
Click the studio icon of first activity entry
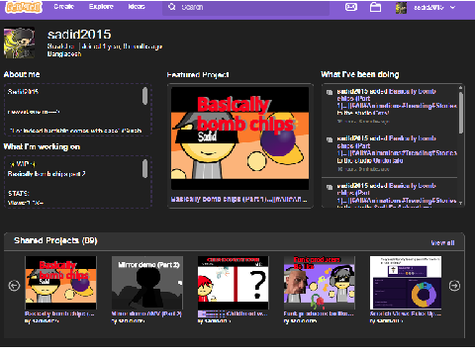pyautogui.click(x=330, y=92)
